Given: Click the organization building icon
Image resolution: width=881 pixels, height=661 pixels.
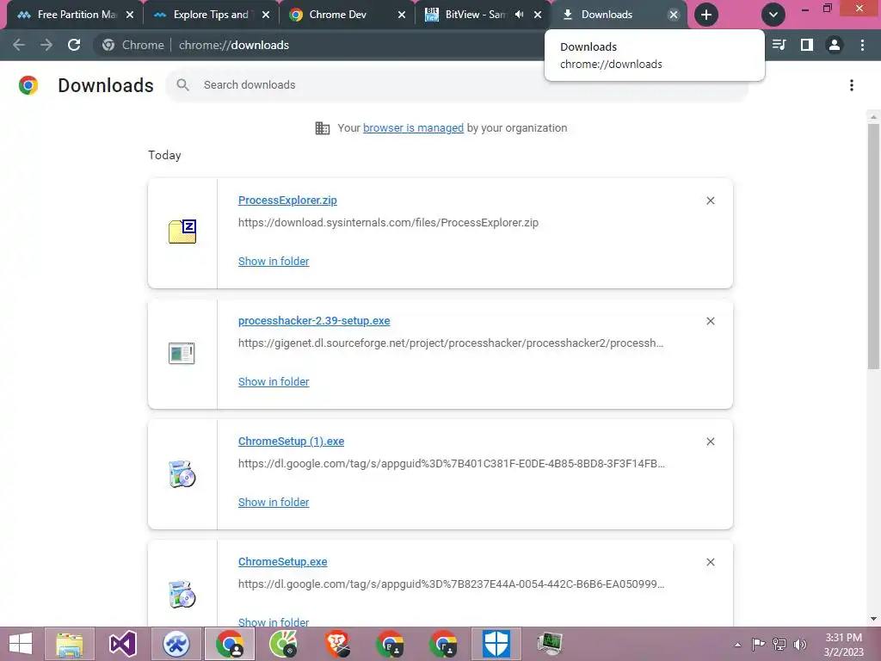Looking at the screenshot, I should 323,128.
